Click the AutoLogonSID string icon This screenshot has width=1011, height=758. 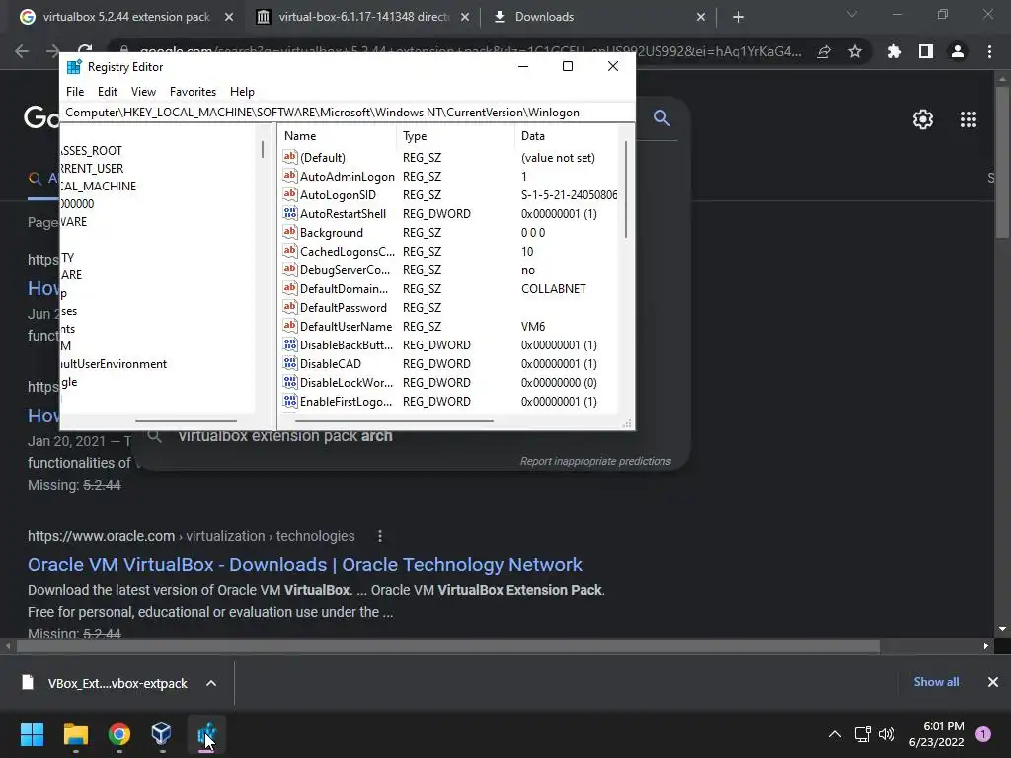[290, 194]
